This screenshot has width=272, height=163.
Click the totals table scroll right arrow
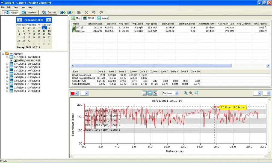click(x=268, y=66)
